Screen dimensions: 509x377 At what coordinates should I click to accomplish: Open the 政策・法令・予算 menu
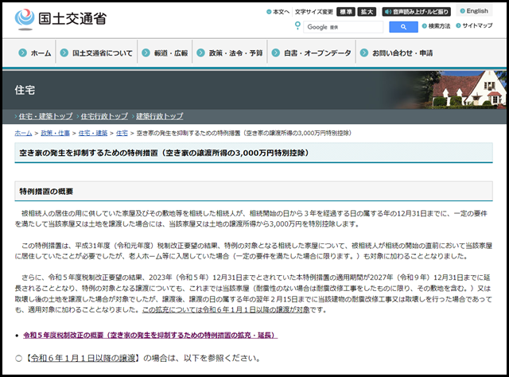pyautogui.click(x=235, y=53)
